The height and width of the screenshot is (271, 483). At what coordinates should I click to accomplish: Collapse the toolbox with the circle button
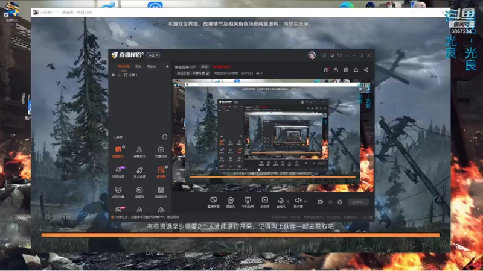[x=165, y=137]
